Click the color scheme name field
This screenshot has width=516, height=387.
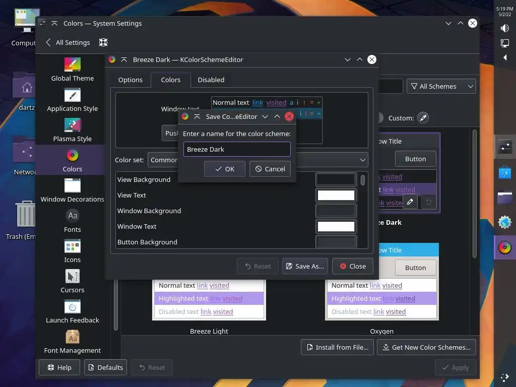237,149
